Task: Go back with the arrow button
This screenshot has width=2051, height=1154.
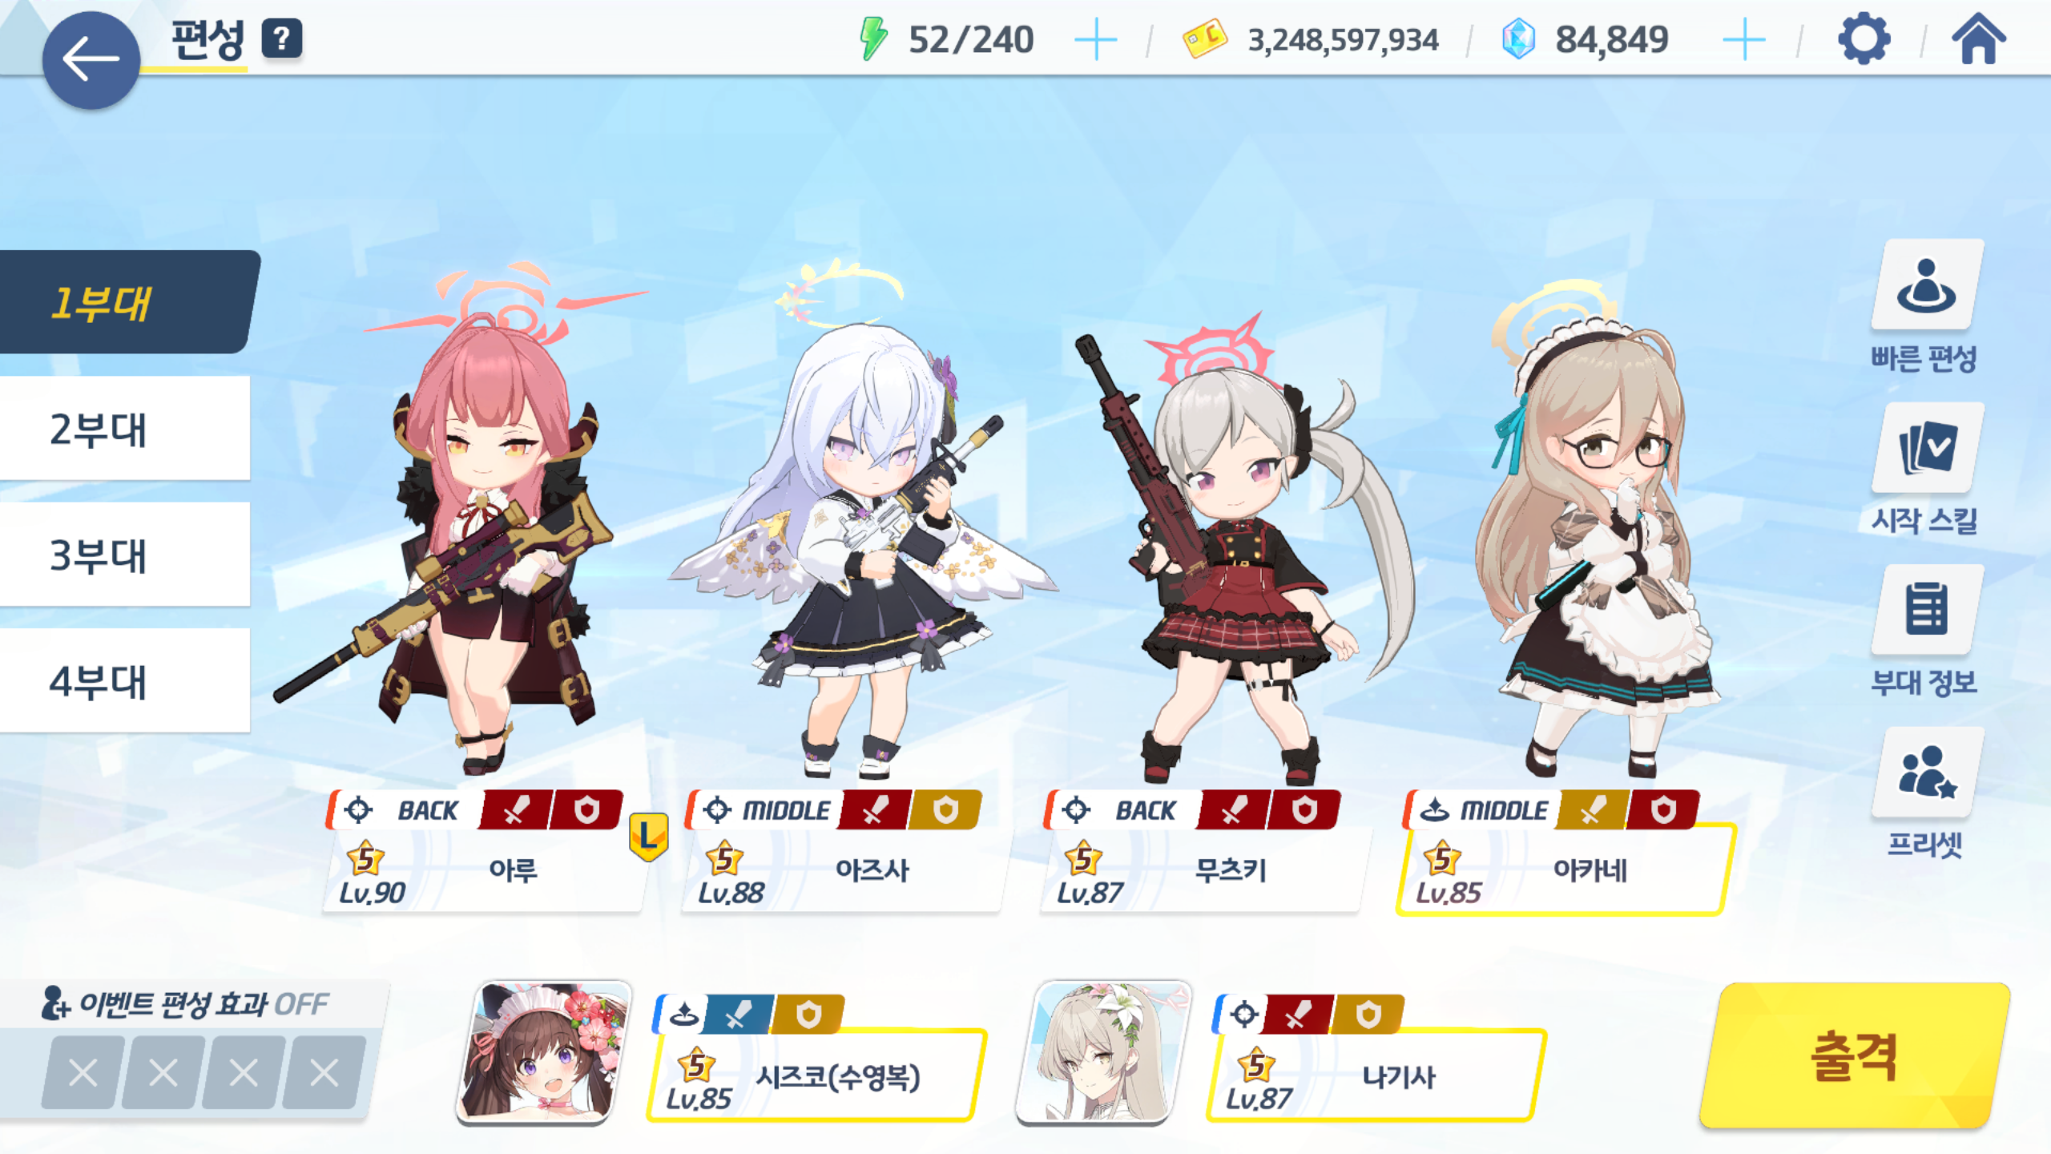Action: click(x=91, y=59)
